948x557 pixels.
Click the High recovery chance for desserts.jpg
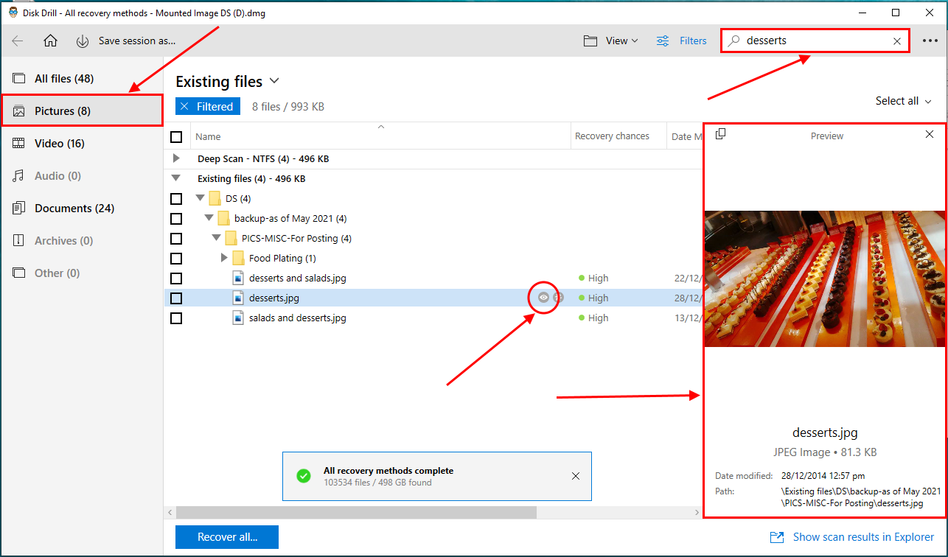tap(593, 298)
